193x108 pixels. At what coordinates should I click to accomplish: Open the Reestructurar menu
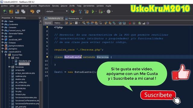(x=44, y=6)
